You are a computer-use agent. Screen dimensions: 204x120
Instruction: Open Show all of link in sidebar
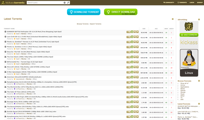(x=184, y=83)
